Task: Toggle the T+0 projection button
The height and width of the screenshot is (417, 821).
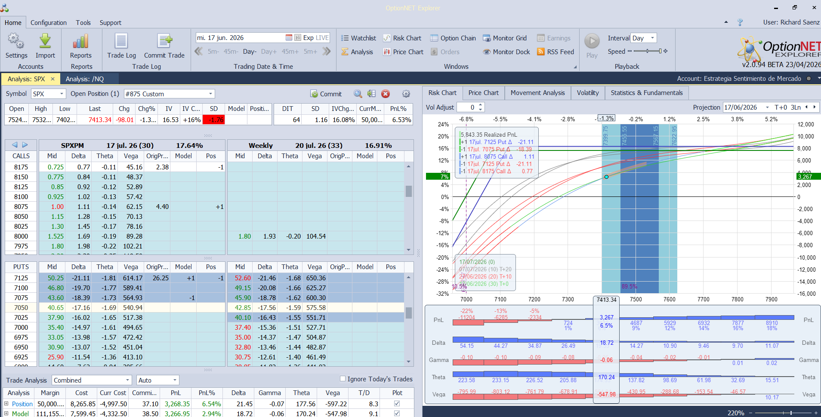Action: click(781, 107)
